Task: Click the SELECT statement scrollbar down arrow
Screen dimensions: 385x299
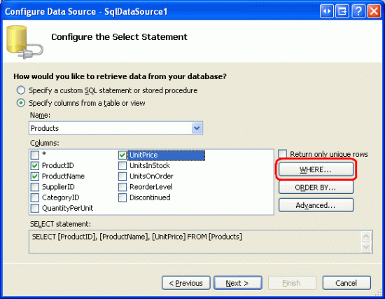Action: tap(366, 247)
